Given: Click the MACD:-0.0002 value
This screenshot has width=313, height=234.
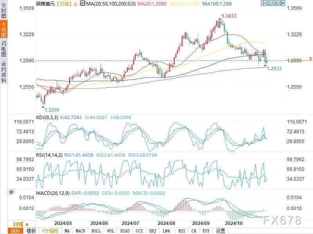Looking at the screenshot, I should (149, 193).
